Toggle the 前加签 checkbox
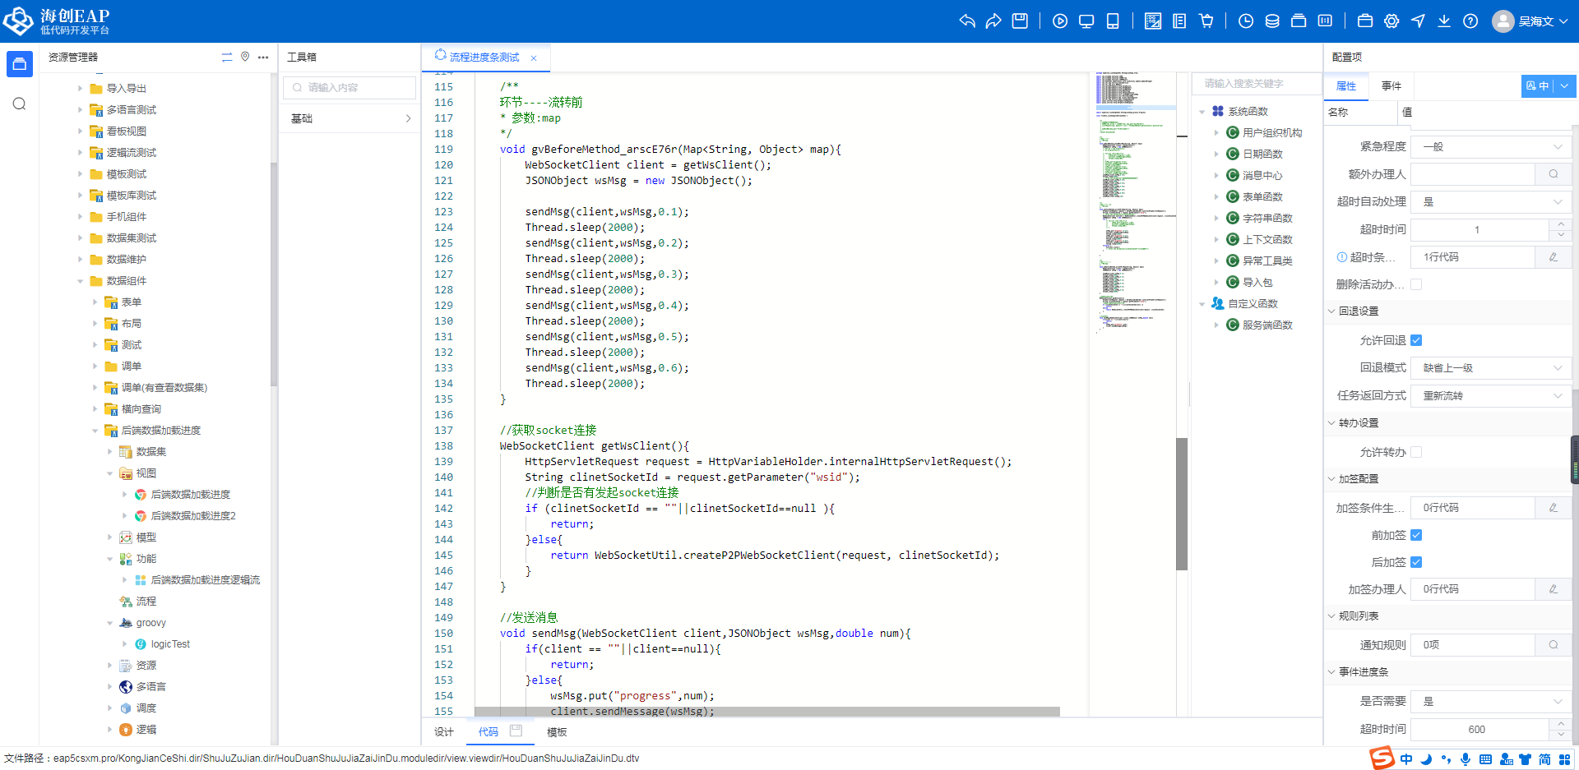The width and height of the screenshot is (1579, 770). 1416,535
